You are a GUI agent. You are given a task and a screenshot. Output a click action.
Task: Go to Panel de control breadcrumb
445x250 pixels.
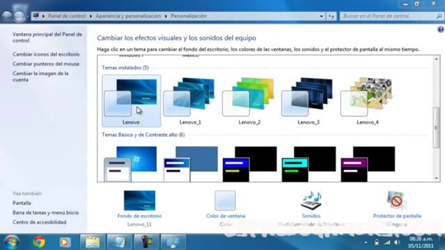[67, 16]
